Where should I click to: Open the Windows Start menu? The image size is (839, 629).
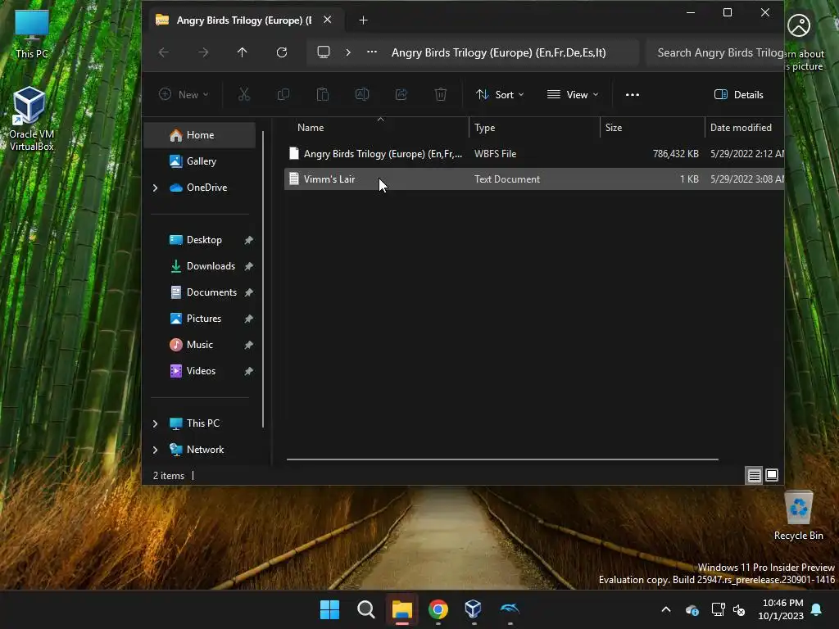pyautogui.click(x=329, y=609)
